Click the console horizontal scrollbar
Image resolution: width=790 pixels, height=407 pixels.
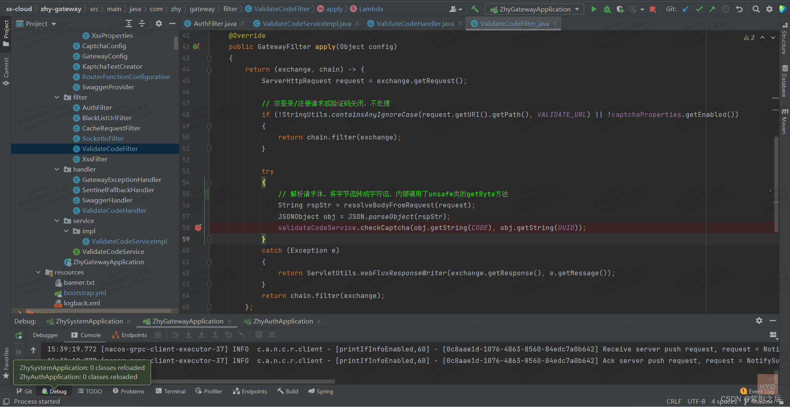pos(243,381)
